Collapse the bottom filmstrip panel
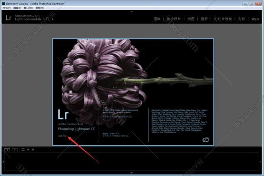Screen dimensions: 264x176 (132, 173)
